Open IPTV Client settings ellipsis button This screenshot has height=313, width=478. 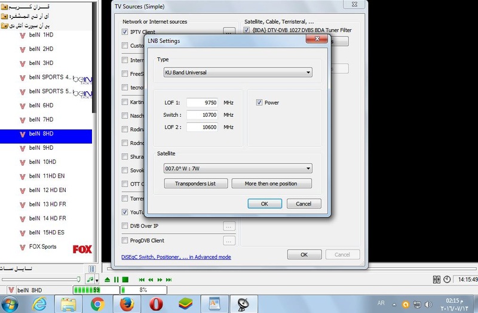[x=229, y=31]
